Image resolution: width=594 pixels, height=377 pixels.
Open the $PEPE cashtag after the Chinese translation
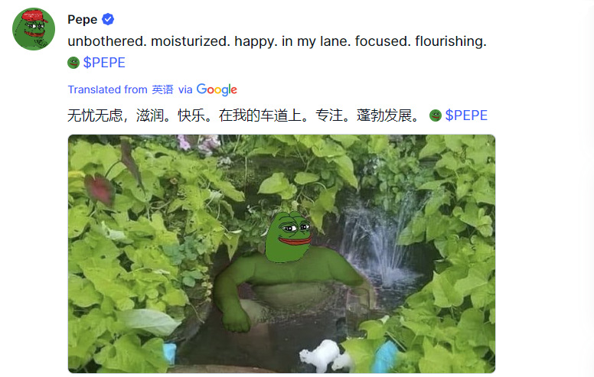(x=466, y=115)
